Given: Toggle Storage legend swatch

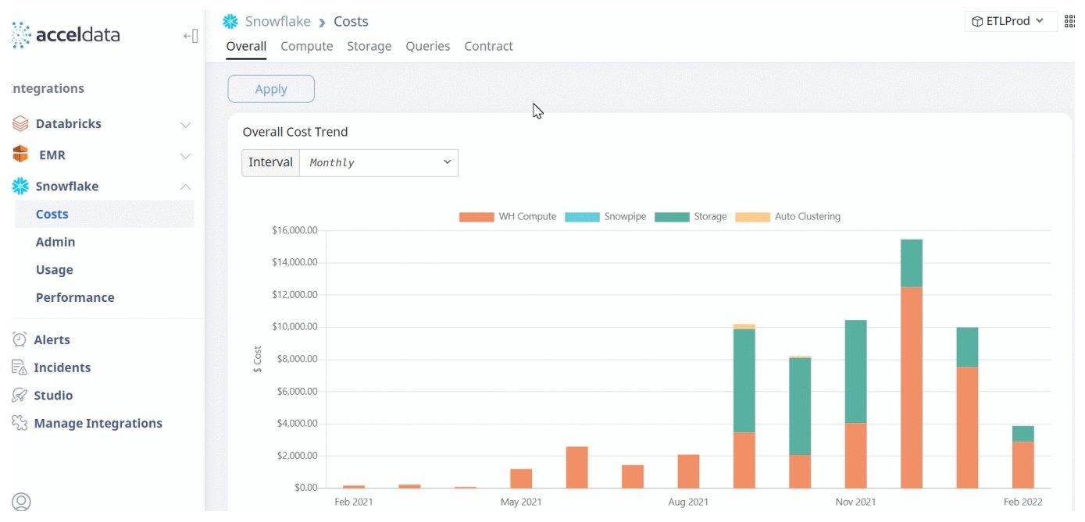Looking at the screenshot, I should (672, 217).
